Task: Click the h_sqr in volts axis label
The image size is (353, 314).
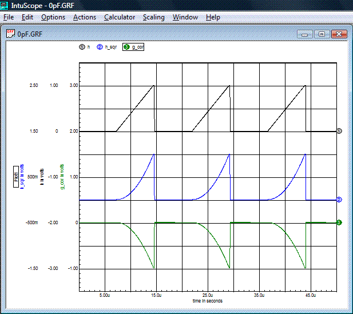Action: (22, 177)
